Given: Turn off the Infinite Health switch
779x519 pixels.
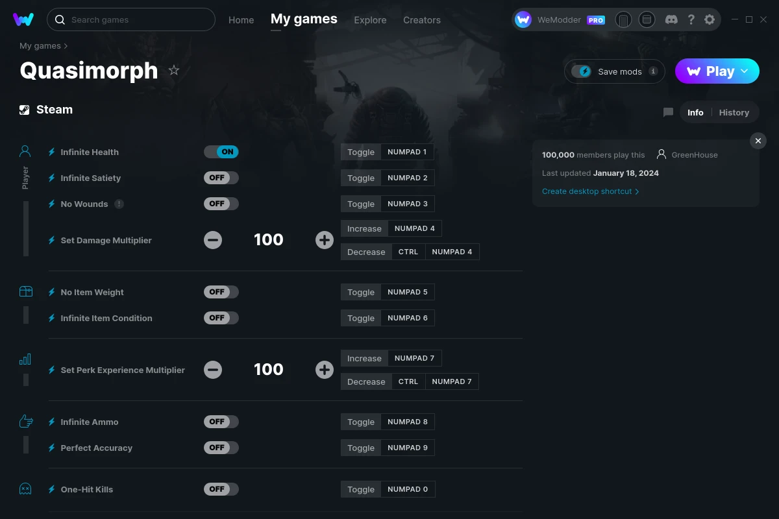Looking at the screenshot, I should 221,151.
